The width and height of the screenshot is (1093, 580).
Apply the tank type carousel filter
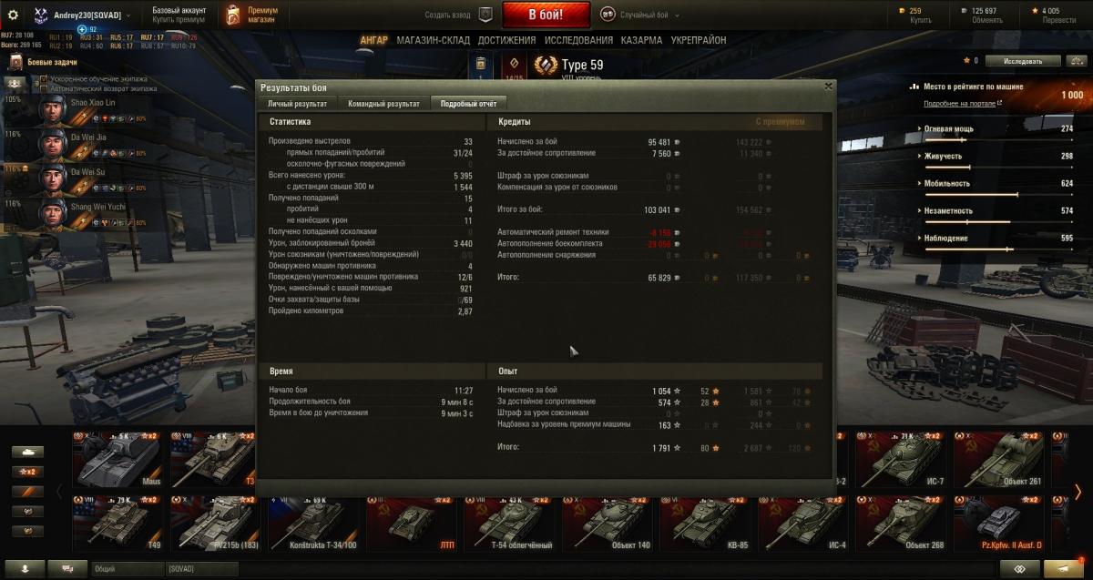[x=28, y=452]
